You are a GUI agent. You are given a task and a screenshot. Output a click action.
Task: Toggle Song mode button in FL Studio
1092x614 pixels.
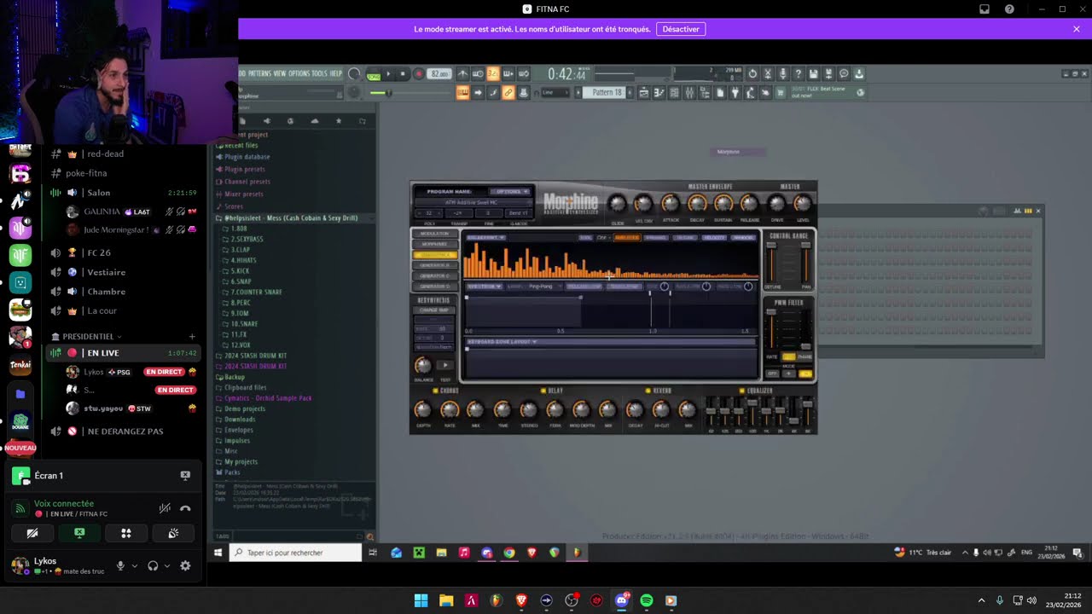click(373, 74)
